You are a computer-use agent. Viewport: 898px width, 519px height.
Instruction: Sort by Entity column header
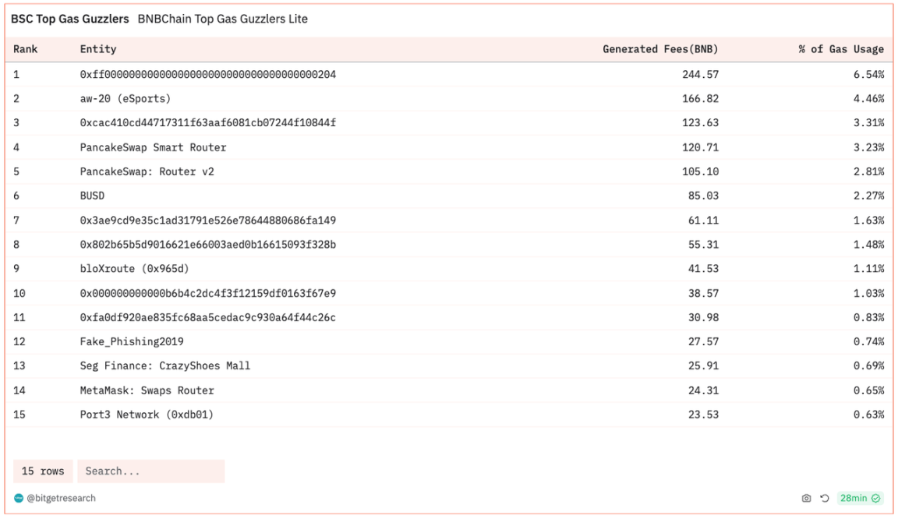point(98,49)
